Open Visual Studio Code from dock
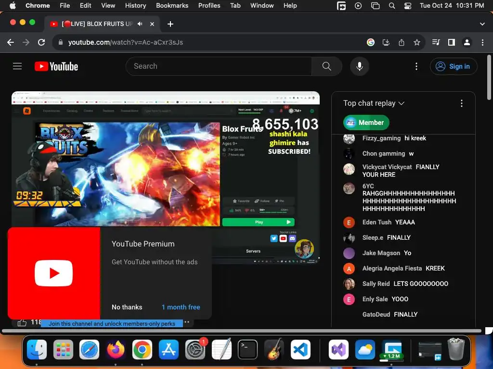The image size is (493, 369). (300, 350)
